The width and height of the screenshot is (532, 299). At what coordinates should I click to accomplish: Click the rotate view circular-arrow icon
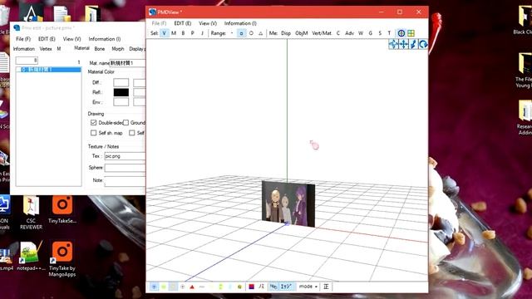click(423, 44)
